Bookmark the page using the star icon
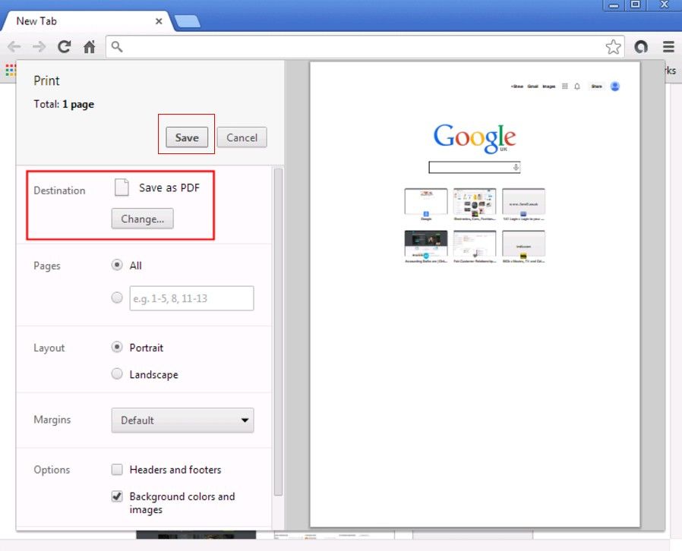Screen dimensions: 682x551 614,46
